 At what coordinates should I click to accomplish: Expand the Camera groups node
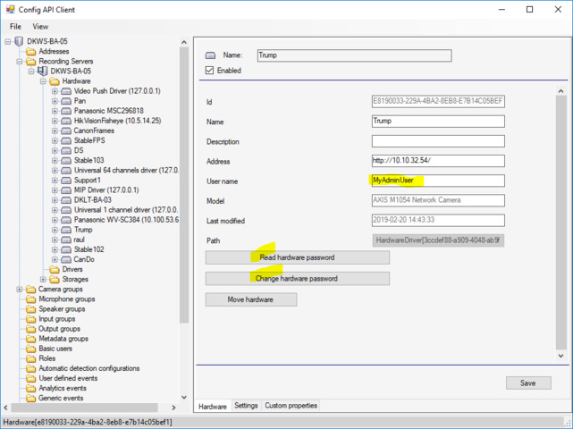(x=20, y=290)
